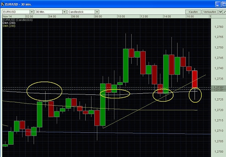
Task: Click the current price marker 1,2730
Action: 218,88
